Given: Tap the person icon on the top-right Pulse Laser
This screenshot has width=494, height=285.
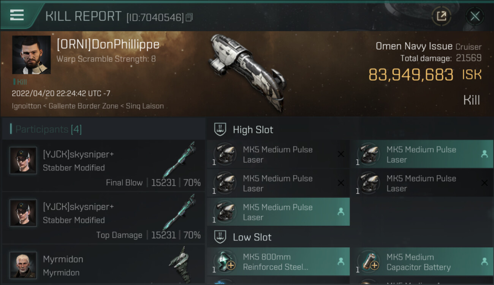Looking at the screenshot, I should point(484,154).
